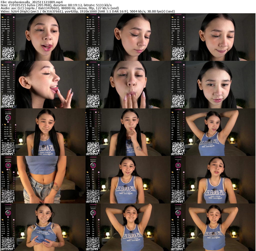
Task: Click the yellow coin icon in the 00:02:25 frame
Action: point(87,17)
